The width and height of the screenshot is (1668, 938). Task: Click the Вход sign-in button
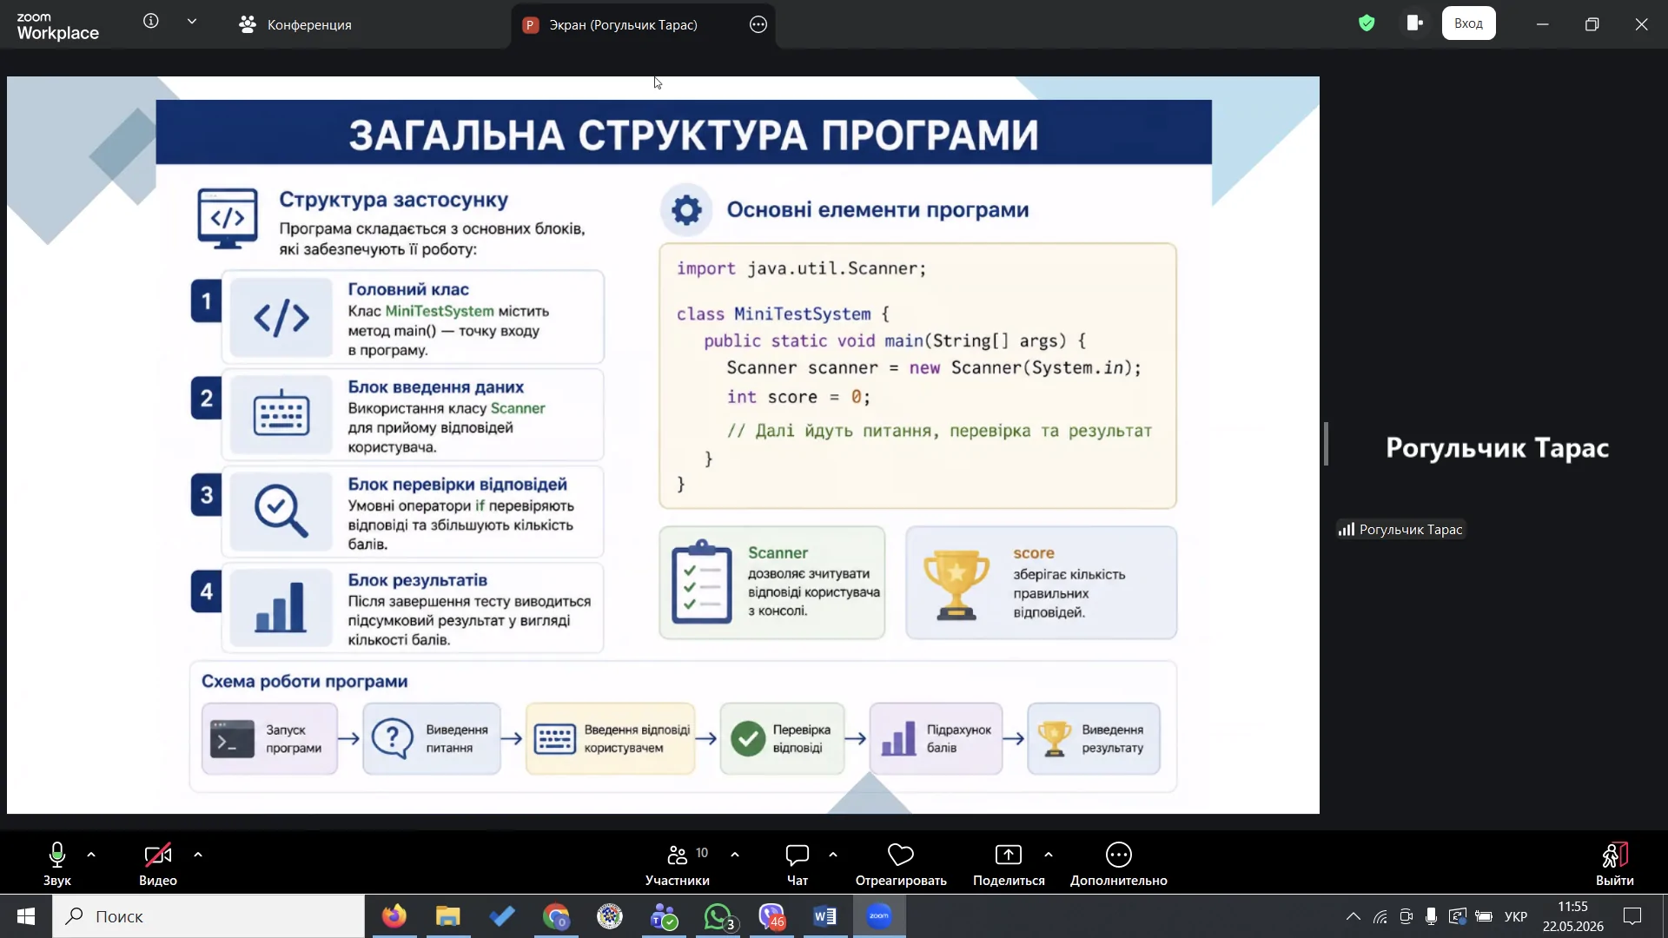coord(1468,23)
